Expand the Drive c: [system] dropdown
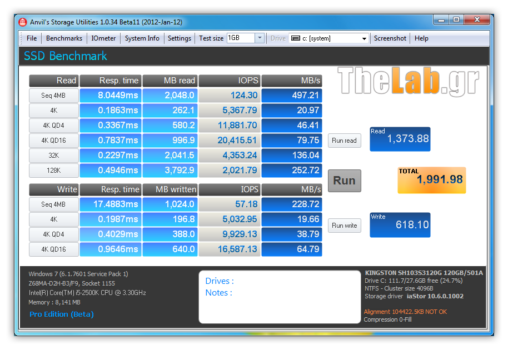The image size is (508, 350). click(x=364, y=38)
